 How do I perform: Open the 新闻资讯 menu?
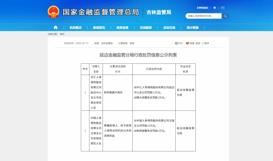(x=100, y=28)
